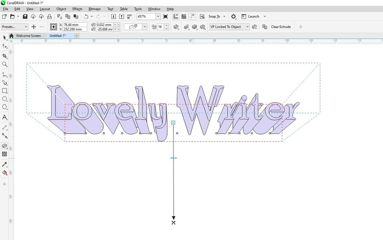Click the cloud upload icon
Image resolution: width=383 pixels, height=240 pixels.
(x=41, y=16)
